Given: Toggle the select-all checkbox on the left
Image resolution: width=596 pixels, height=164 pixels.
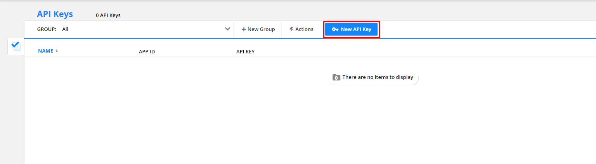Looking at the screenshot, I should [x=16, y=46].
